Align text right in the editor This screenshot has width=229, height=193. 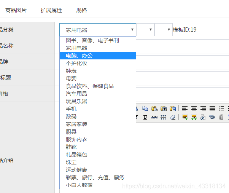(203, 108)
